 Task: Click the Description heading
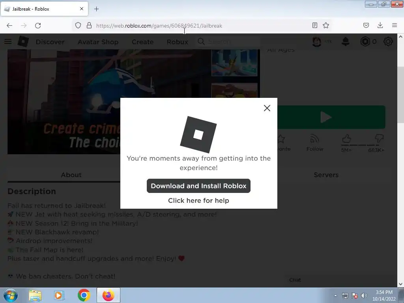click(32, 191)
